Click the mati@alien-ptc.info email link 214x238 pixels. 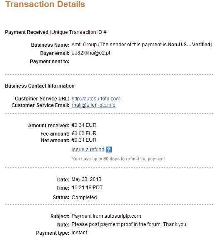(94, 105)
